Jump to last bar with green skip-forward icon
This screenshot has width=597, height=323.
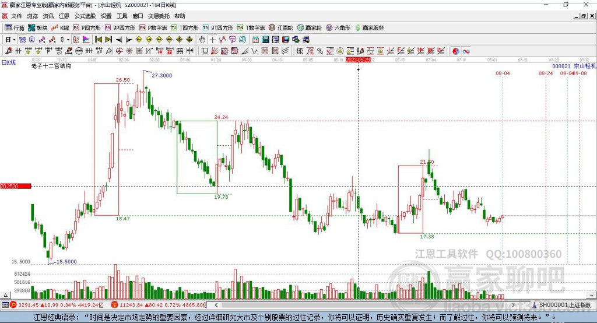[108, 40]
